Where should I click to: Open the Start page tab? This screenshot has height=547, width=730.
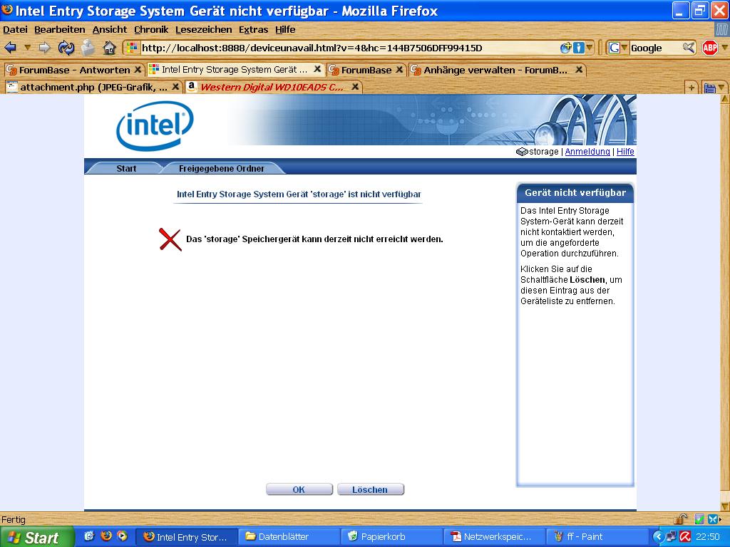(x=126, y=168)
